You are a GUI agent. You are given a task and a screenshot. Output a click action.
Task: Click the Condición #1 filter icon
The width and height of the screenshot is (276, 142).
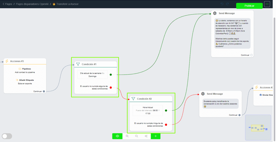[x=78, y=64]
